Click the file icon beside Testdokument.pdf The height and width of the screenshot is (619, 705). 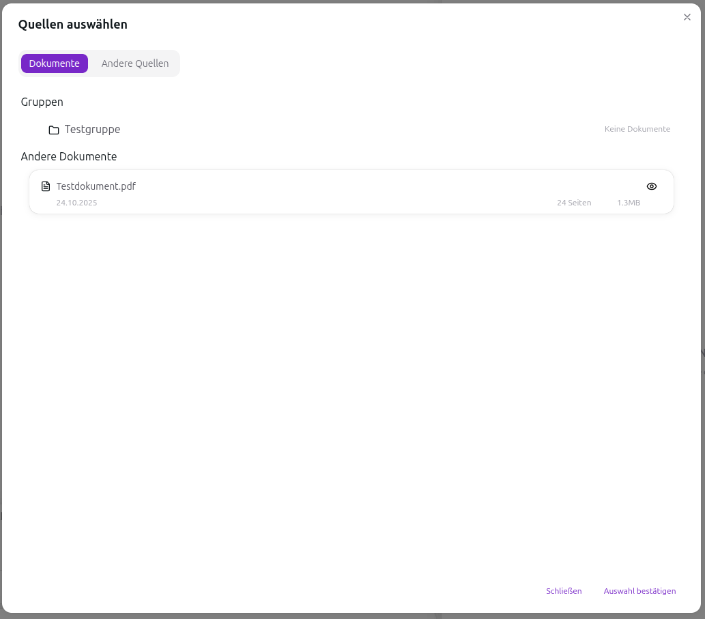click(x=46, y=186)
